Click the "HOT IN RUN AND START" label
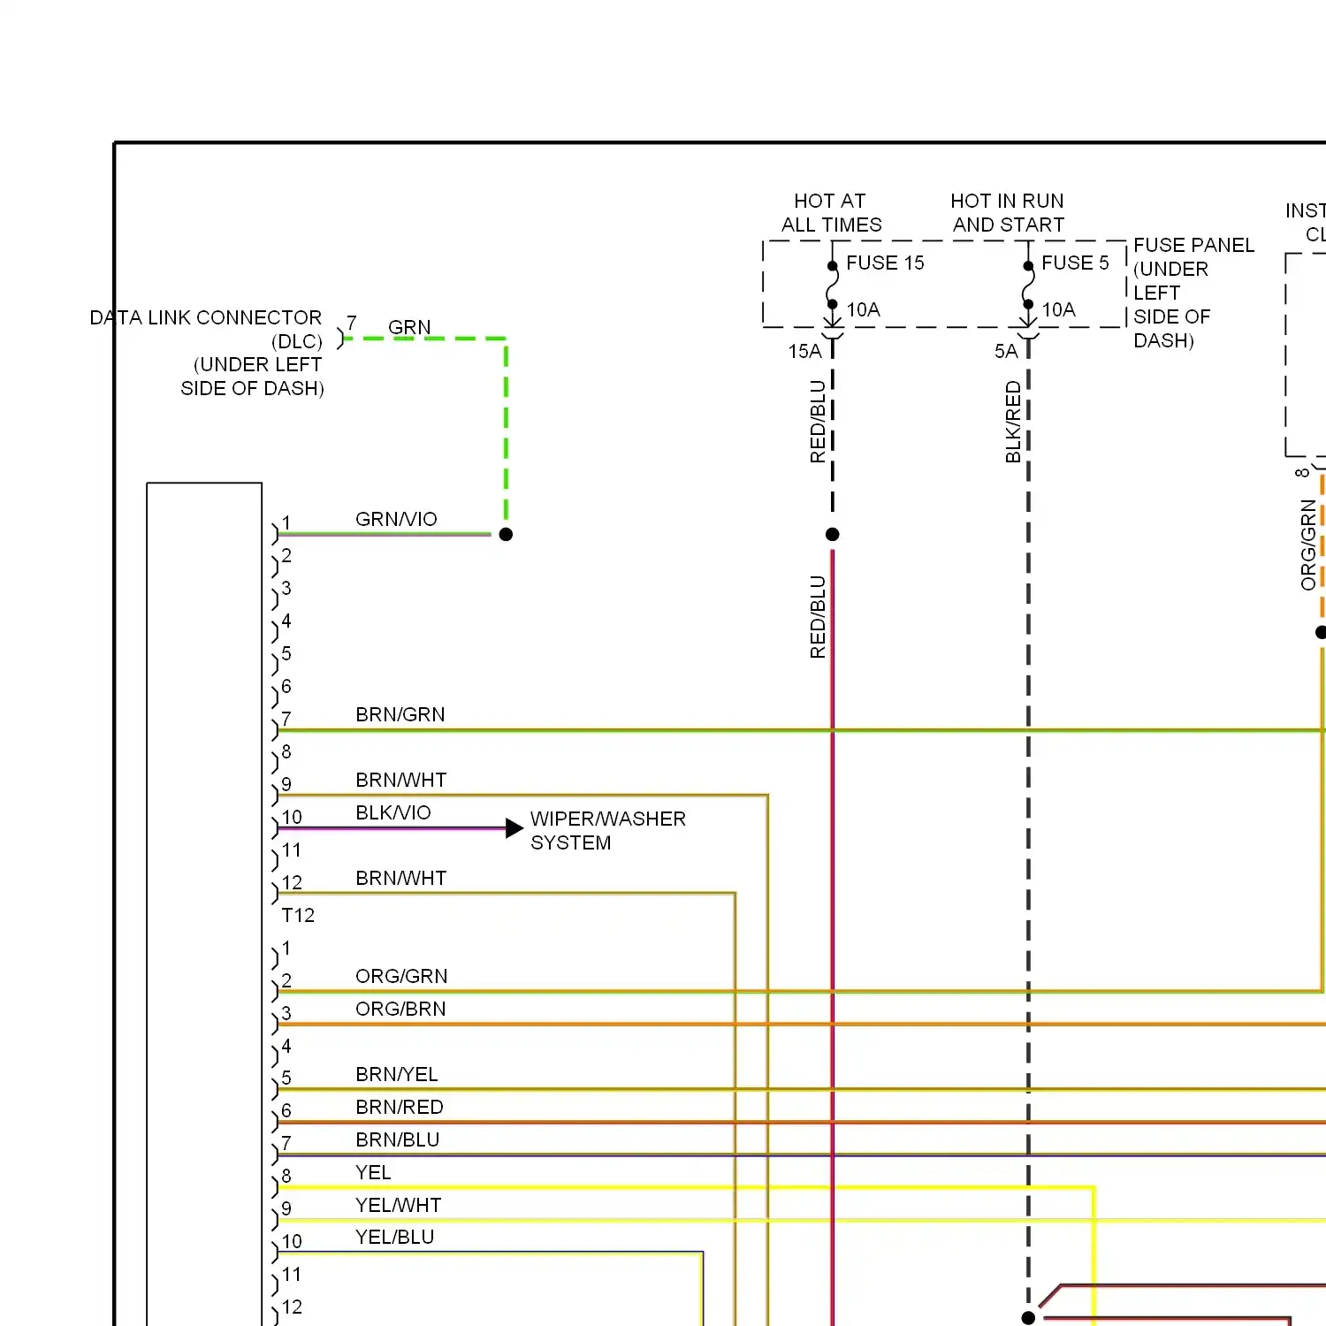The image size is (1326, 1326). (1008, 213)
